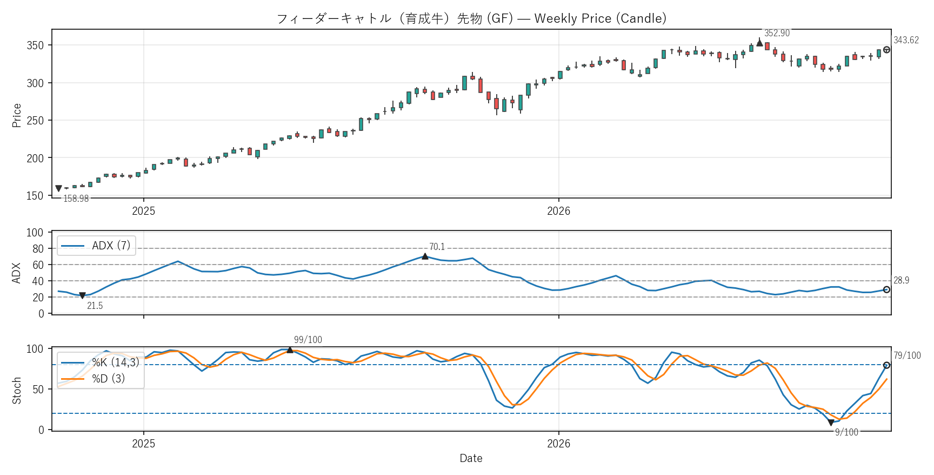934x475 pixels.
Task: Click the 2025 tick label under the Price panel
Action: (x=144, y=211)
